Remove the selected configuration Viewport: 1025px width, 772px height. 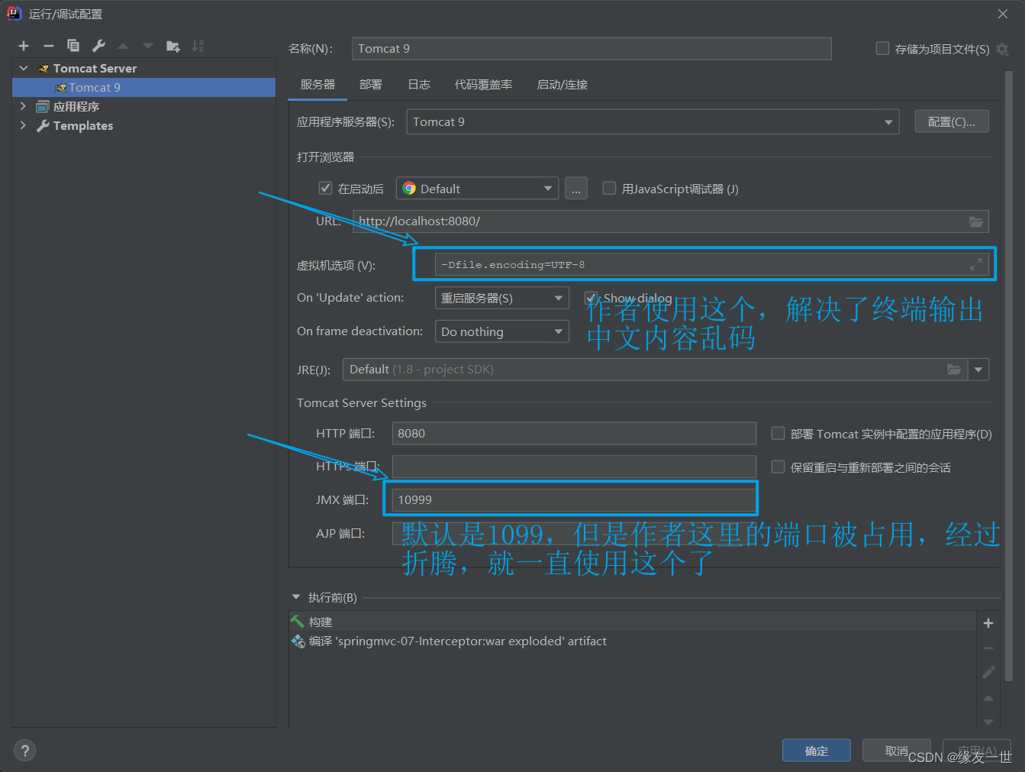tap(49, 46)
